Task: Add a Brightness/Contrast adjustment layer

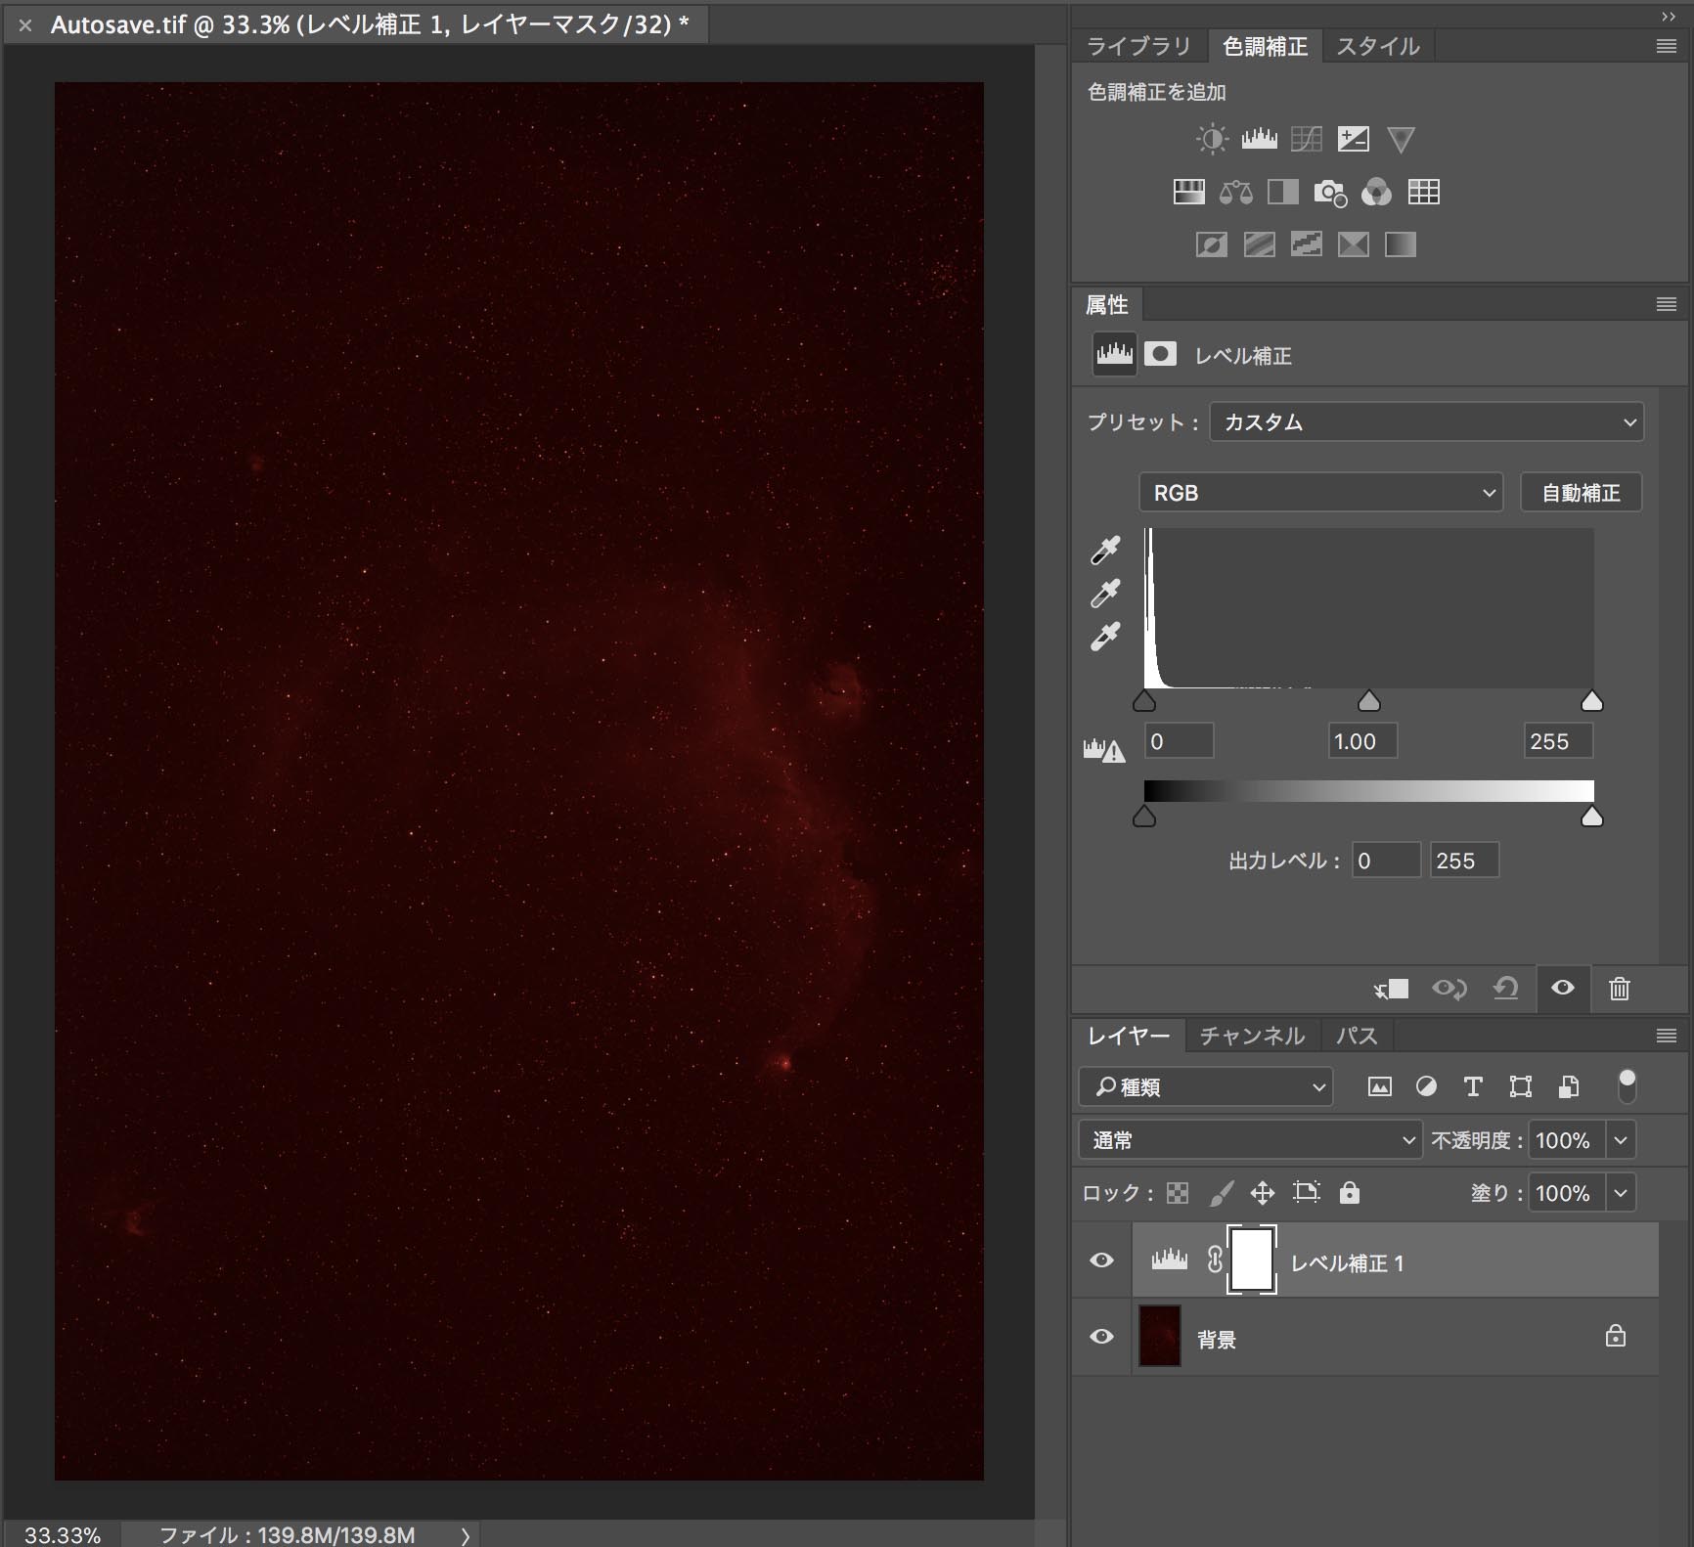Action: pyautogui.click(x=1212, y=139)
